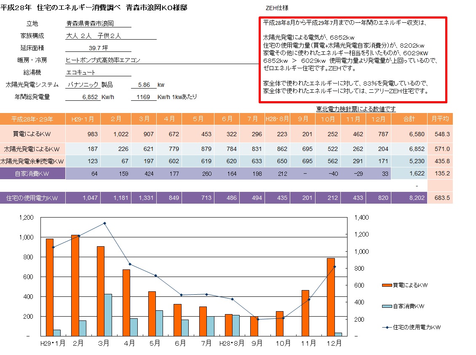476x355 pixels.
Task: Click location value "青森県青森市浪岡"
Action: click(90, 24)
